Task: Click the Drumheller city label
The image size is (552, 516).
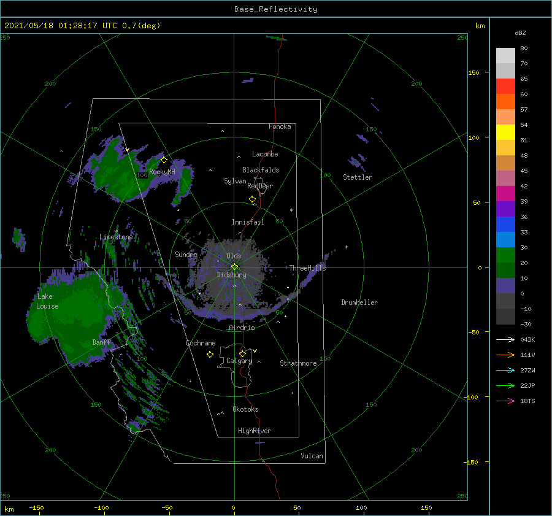Action: pyautogui.click(x=359, y=302)
